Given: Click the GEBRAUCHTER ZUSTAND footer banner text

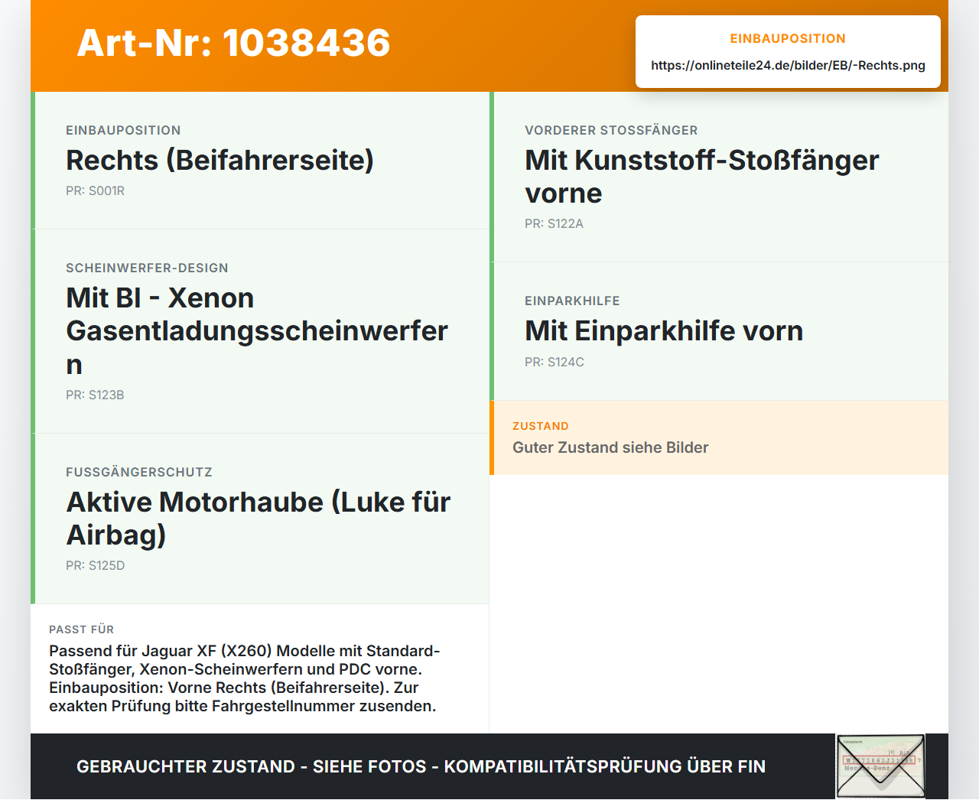Looking at the screenshot, I should [421, 766].
